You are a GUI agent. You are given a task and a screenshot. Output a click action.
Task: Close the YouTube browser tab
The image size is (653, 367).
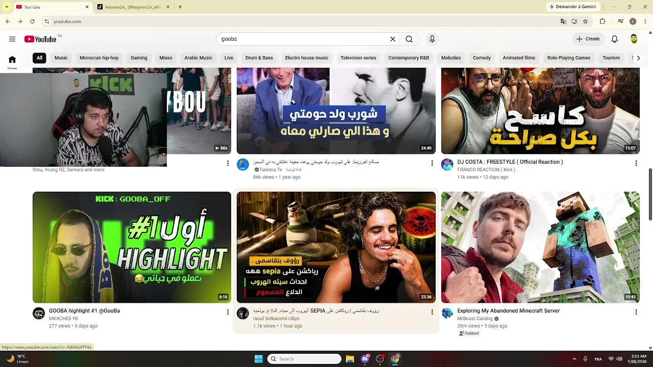87,7
